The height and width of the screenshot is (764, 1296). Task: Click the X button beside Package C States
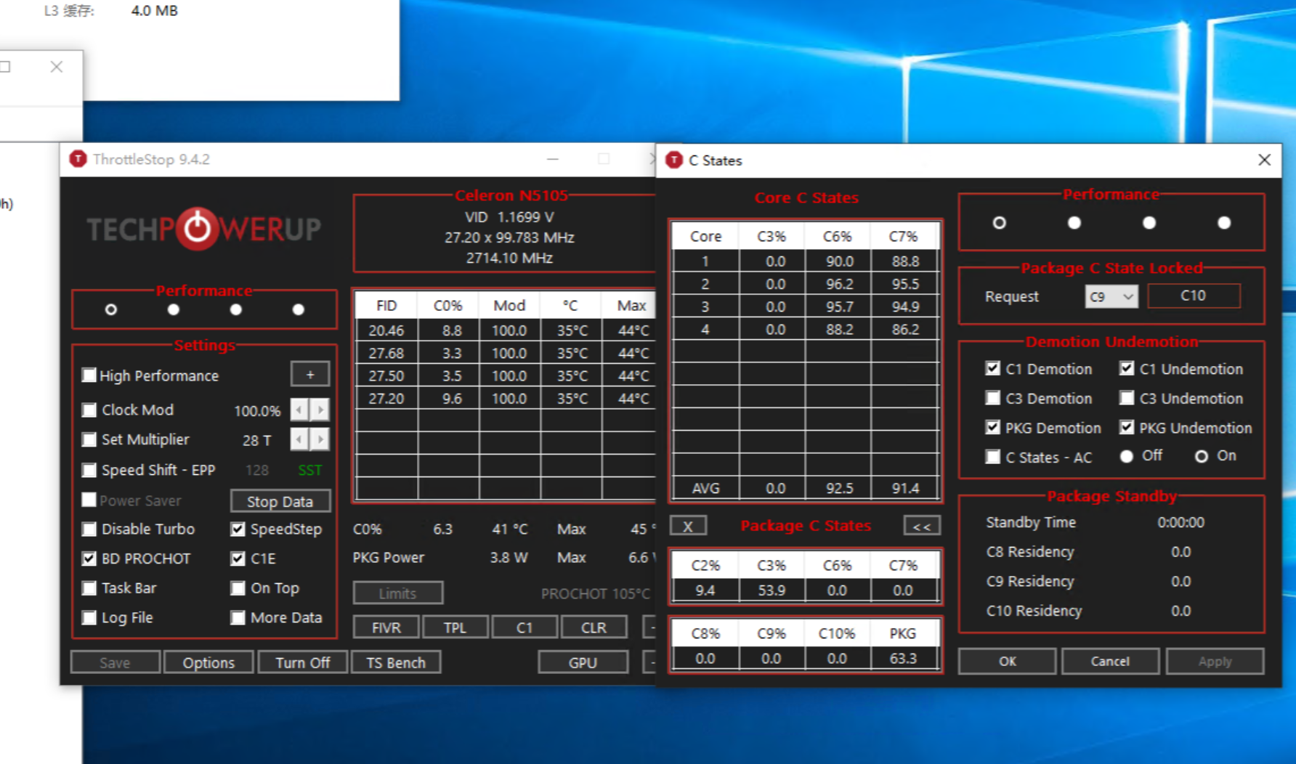[x=688, y=526]
